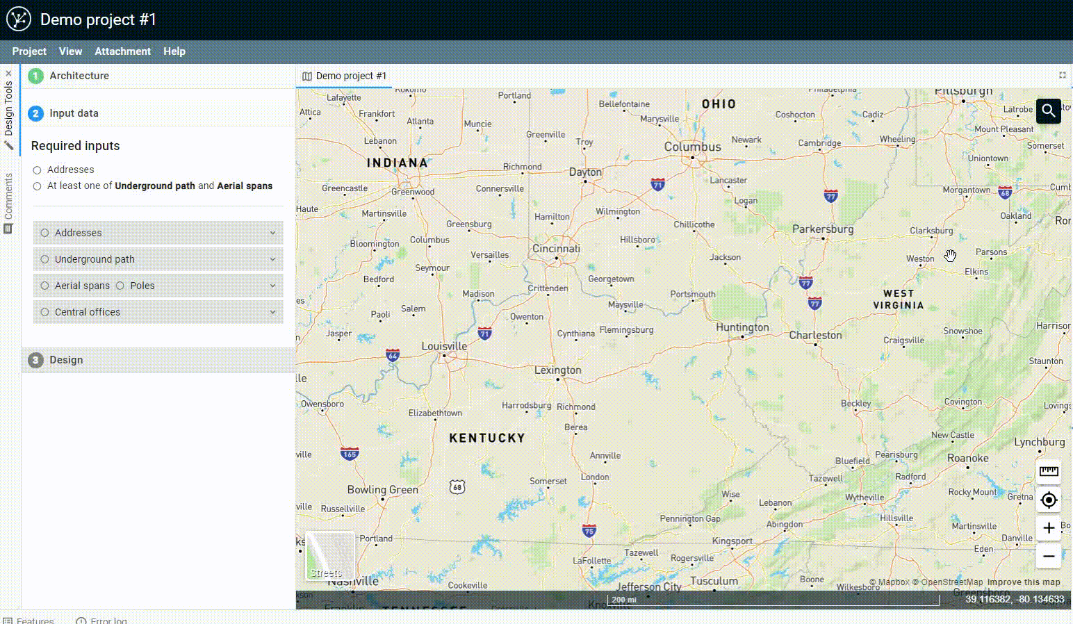
Task: Zoom in with the plus button
Action: (1049, 528)
